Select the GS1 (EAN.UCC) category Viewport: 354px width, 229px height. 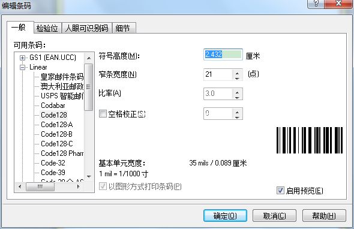[53, 58]
